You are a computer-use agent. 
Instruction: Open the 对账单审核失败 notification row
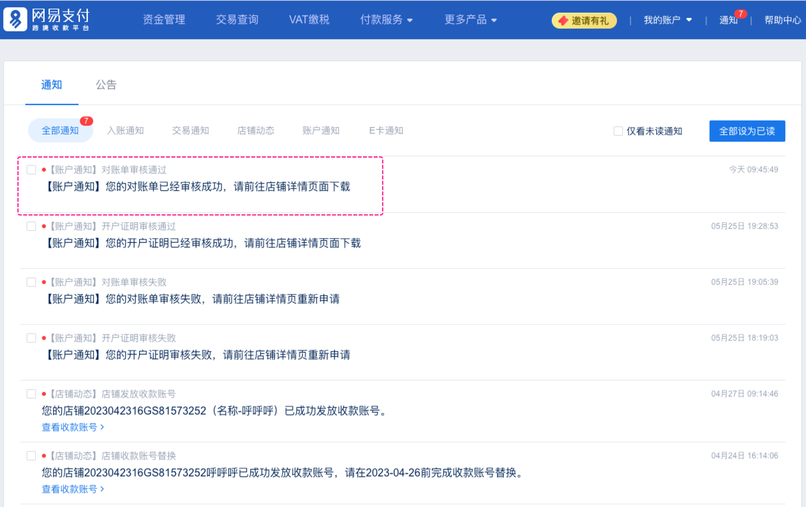click(192, 298)
